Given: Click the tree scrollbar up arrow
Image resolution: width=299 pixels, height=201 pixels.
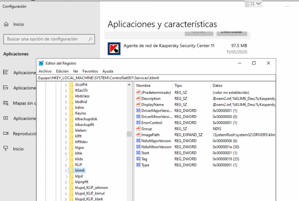Looking at the screenshot, I should tap(129, 85).
